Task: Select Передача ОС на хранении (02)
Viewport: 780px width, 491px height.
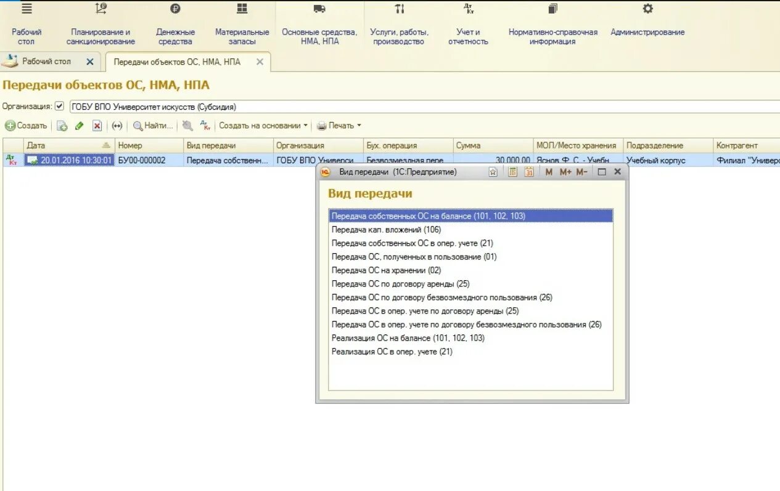Action: click(x=470, y=270)
